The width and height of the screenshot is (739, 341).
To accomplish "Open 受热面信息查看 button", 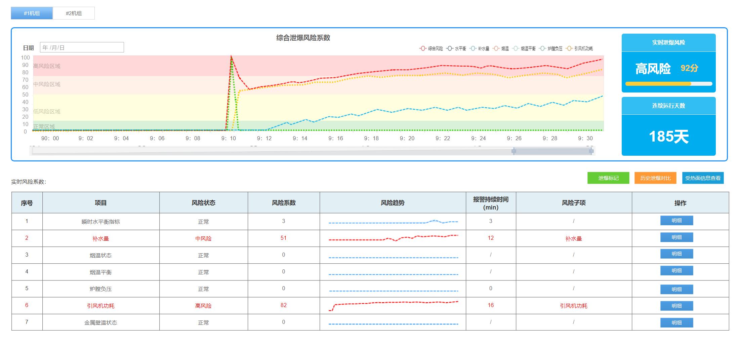I will point(703,178).
